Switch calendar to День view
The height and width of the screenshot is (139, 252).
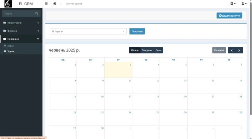tap(158, 50)
